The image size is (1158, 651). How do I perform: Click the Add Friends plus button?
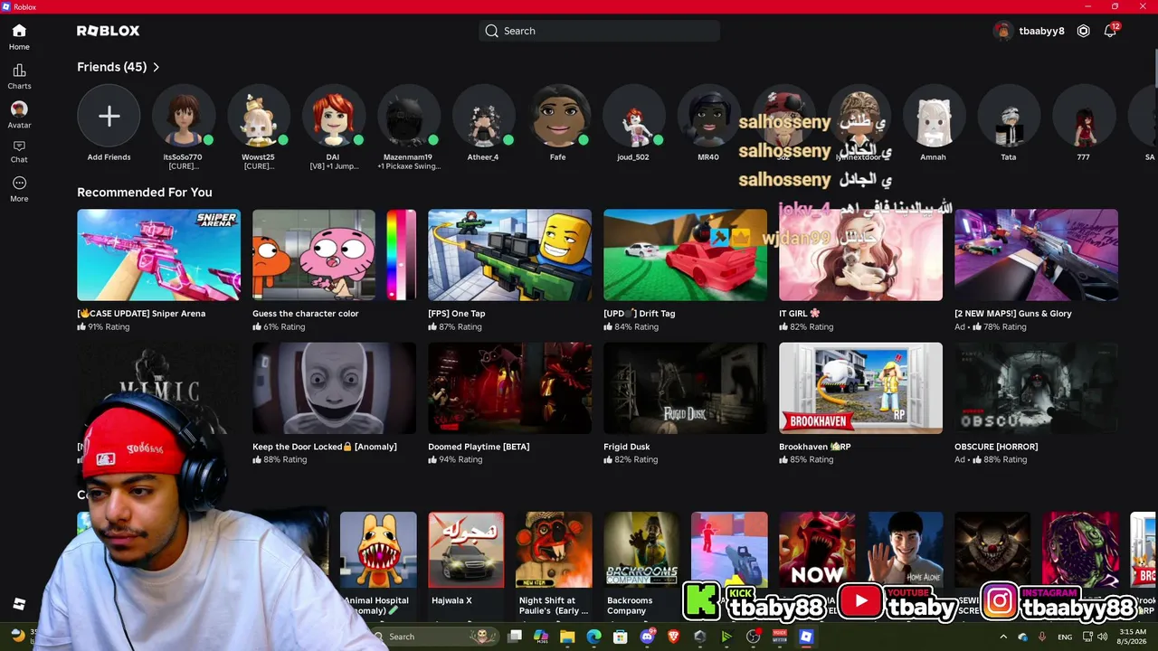109,116
